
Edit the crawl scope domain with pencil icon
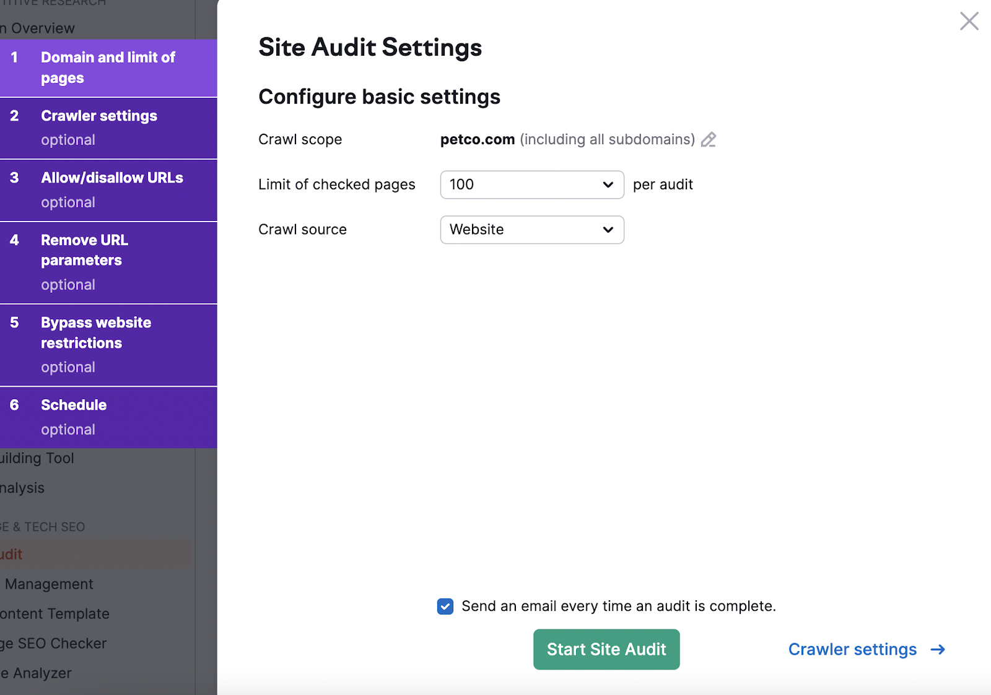(x=709, y=140)
